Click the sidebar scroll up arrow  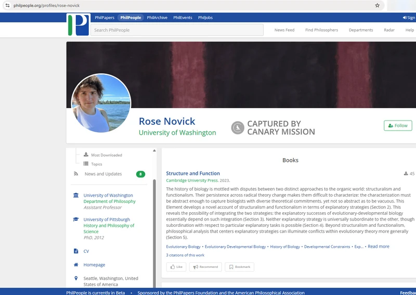tap(154, 150)
